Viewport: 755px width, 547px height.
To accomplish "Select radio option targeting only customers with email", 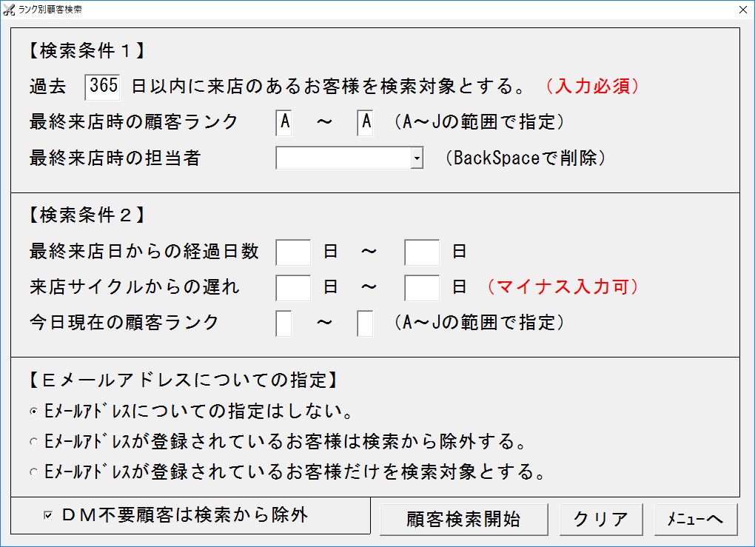I will [33, 472].
